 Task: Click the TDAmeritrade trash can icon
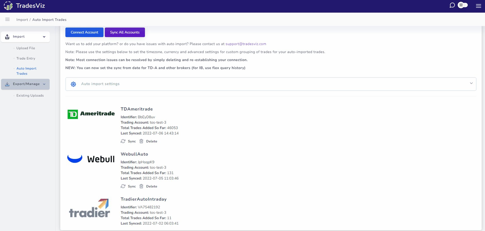(141, 141)
